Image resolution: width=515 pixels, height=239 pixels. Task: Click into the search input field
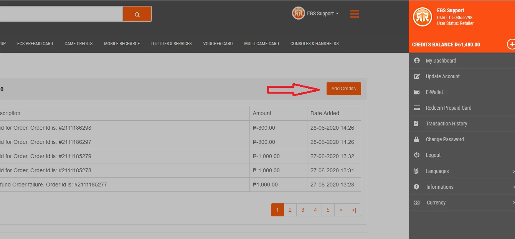click(x=61, y=14)
